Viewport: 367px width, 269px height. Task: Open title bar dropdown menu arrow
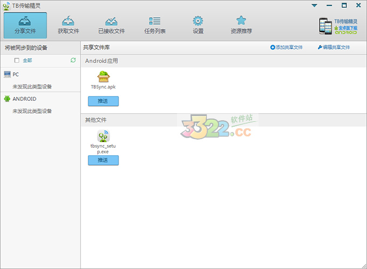tap(314, 5)
